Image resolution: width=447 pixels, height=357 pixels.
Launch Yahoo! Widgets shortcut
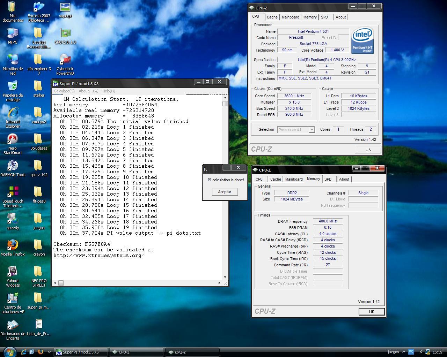click(x=13, y=276)
